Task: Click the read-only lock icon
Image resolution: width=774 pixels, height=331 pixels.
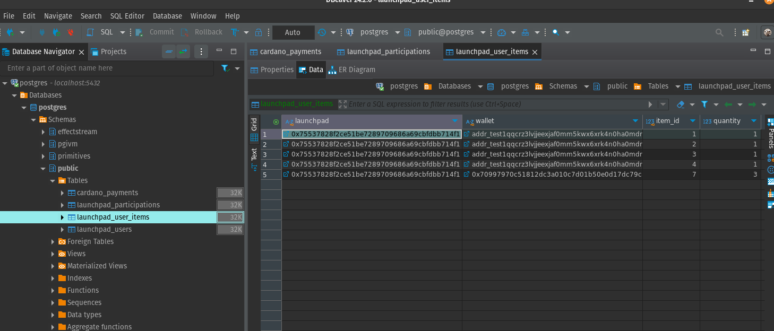Action: click(259, 32)
